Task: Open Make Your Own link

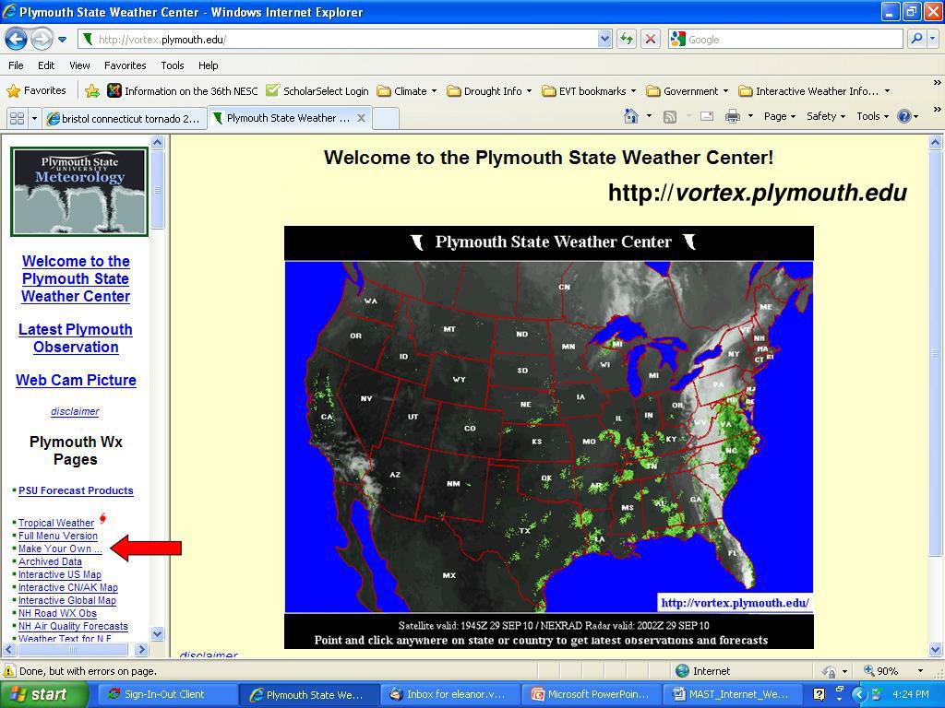Action: [x=60, y=549]
